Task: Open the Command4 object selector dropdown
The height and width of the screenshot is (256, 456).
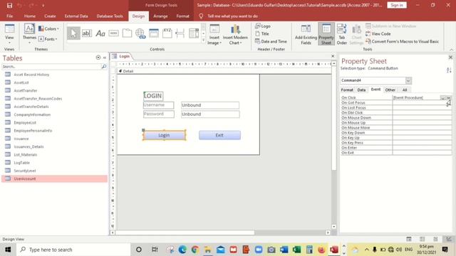Action: (x=408, y=80)
